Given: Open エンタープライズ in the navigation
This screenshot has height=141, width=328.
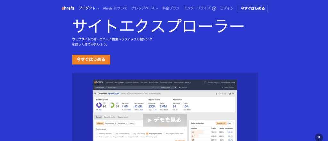Looking at the screenshot, I should click(197, 8).
